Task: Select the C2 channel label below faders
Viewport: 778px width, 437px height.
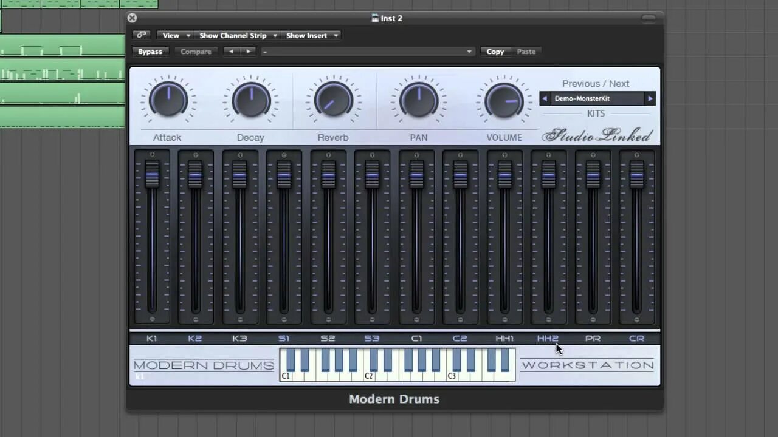Action: (460, 339)
